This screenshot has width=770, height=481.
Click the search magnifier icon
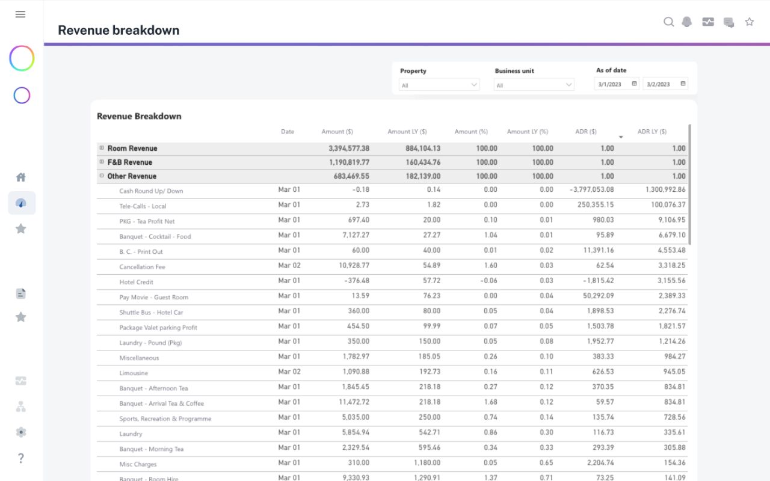(668, 22)
